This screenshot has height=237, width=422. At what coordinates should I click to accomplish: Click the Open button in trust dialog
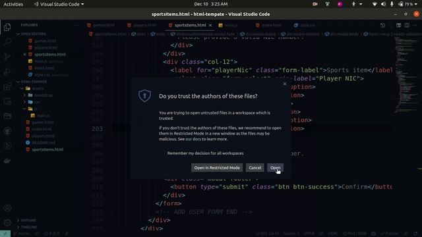tap(275, 168)
